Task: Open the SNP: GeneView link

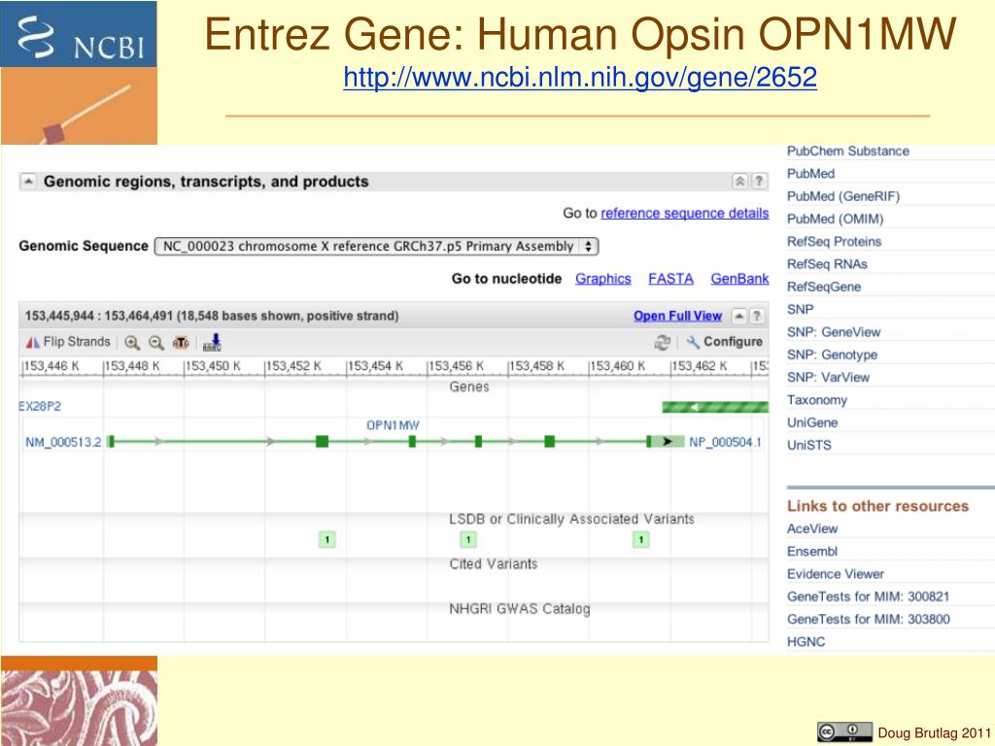Action: click(834, 332)
